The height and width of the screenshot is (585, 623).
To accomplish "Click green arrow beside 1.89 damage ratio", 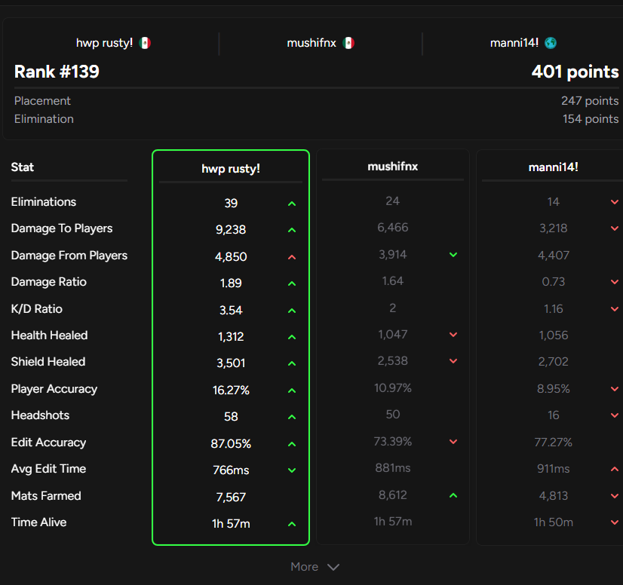I will (x=292, y=283).
